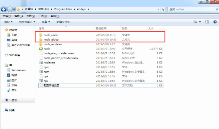Expand the 组织 dropdown menu

[x=8, y=22]
